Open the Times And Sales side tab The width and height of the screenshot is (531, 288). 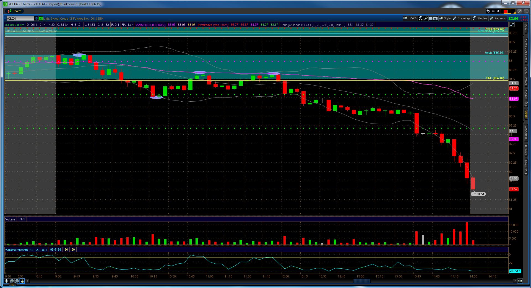(526, 50)
